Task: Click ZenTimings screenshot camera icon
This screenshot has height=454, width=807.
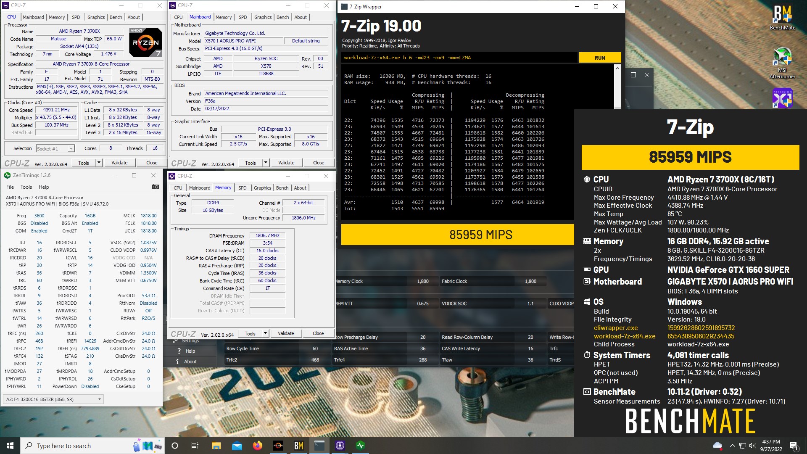Action: point(155,187)
